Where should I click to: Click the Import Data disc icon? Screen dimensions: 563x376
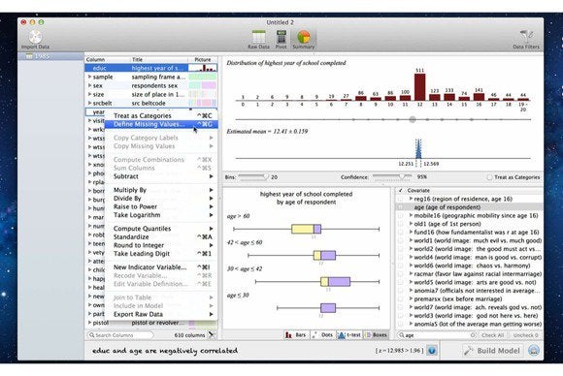coord(35,37)
